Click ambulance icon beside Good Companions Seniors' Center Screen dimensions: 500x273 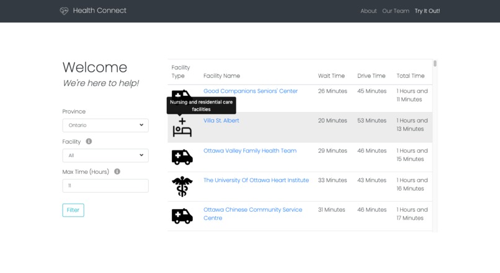coord(181,93)
